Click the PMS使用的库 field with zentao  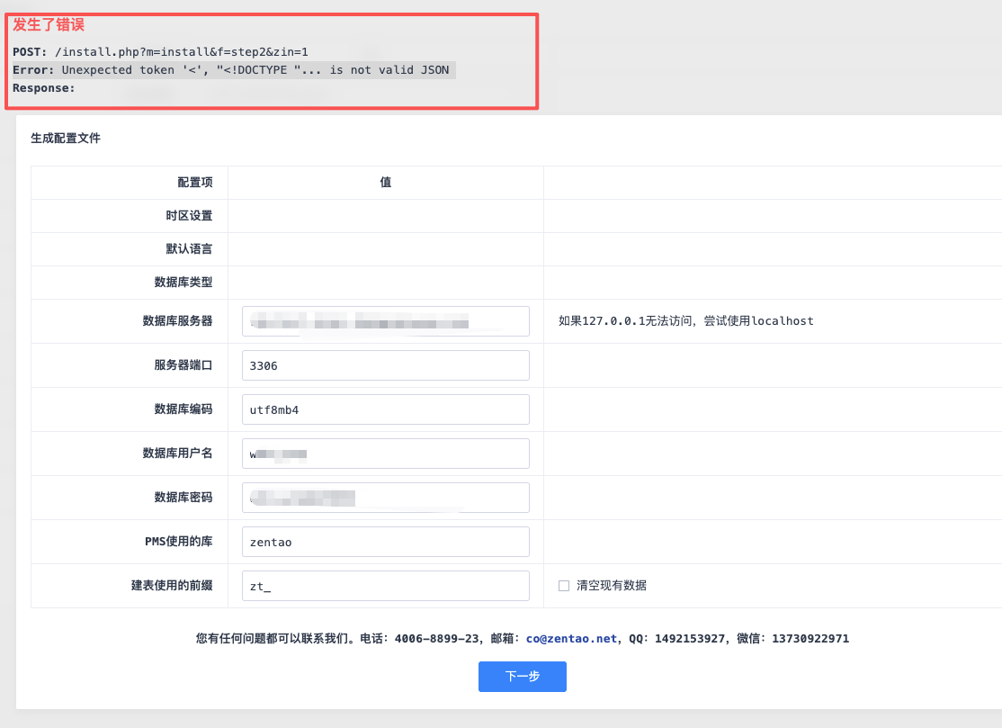[385, 542]
